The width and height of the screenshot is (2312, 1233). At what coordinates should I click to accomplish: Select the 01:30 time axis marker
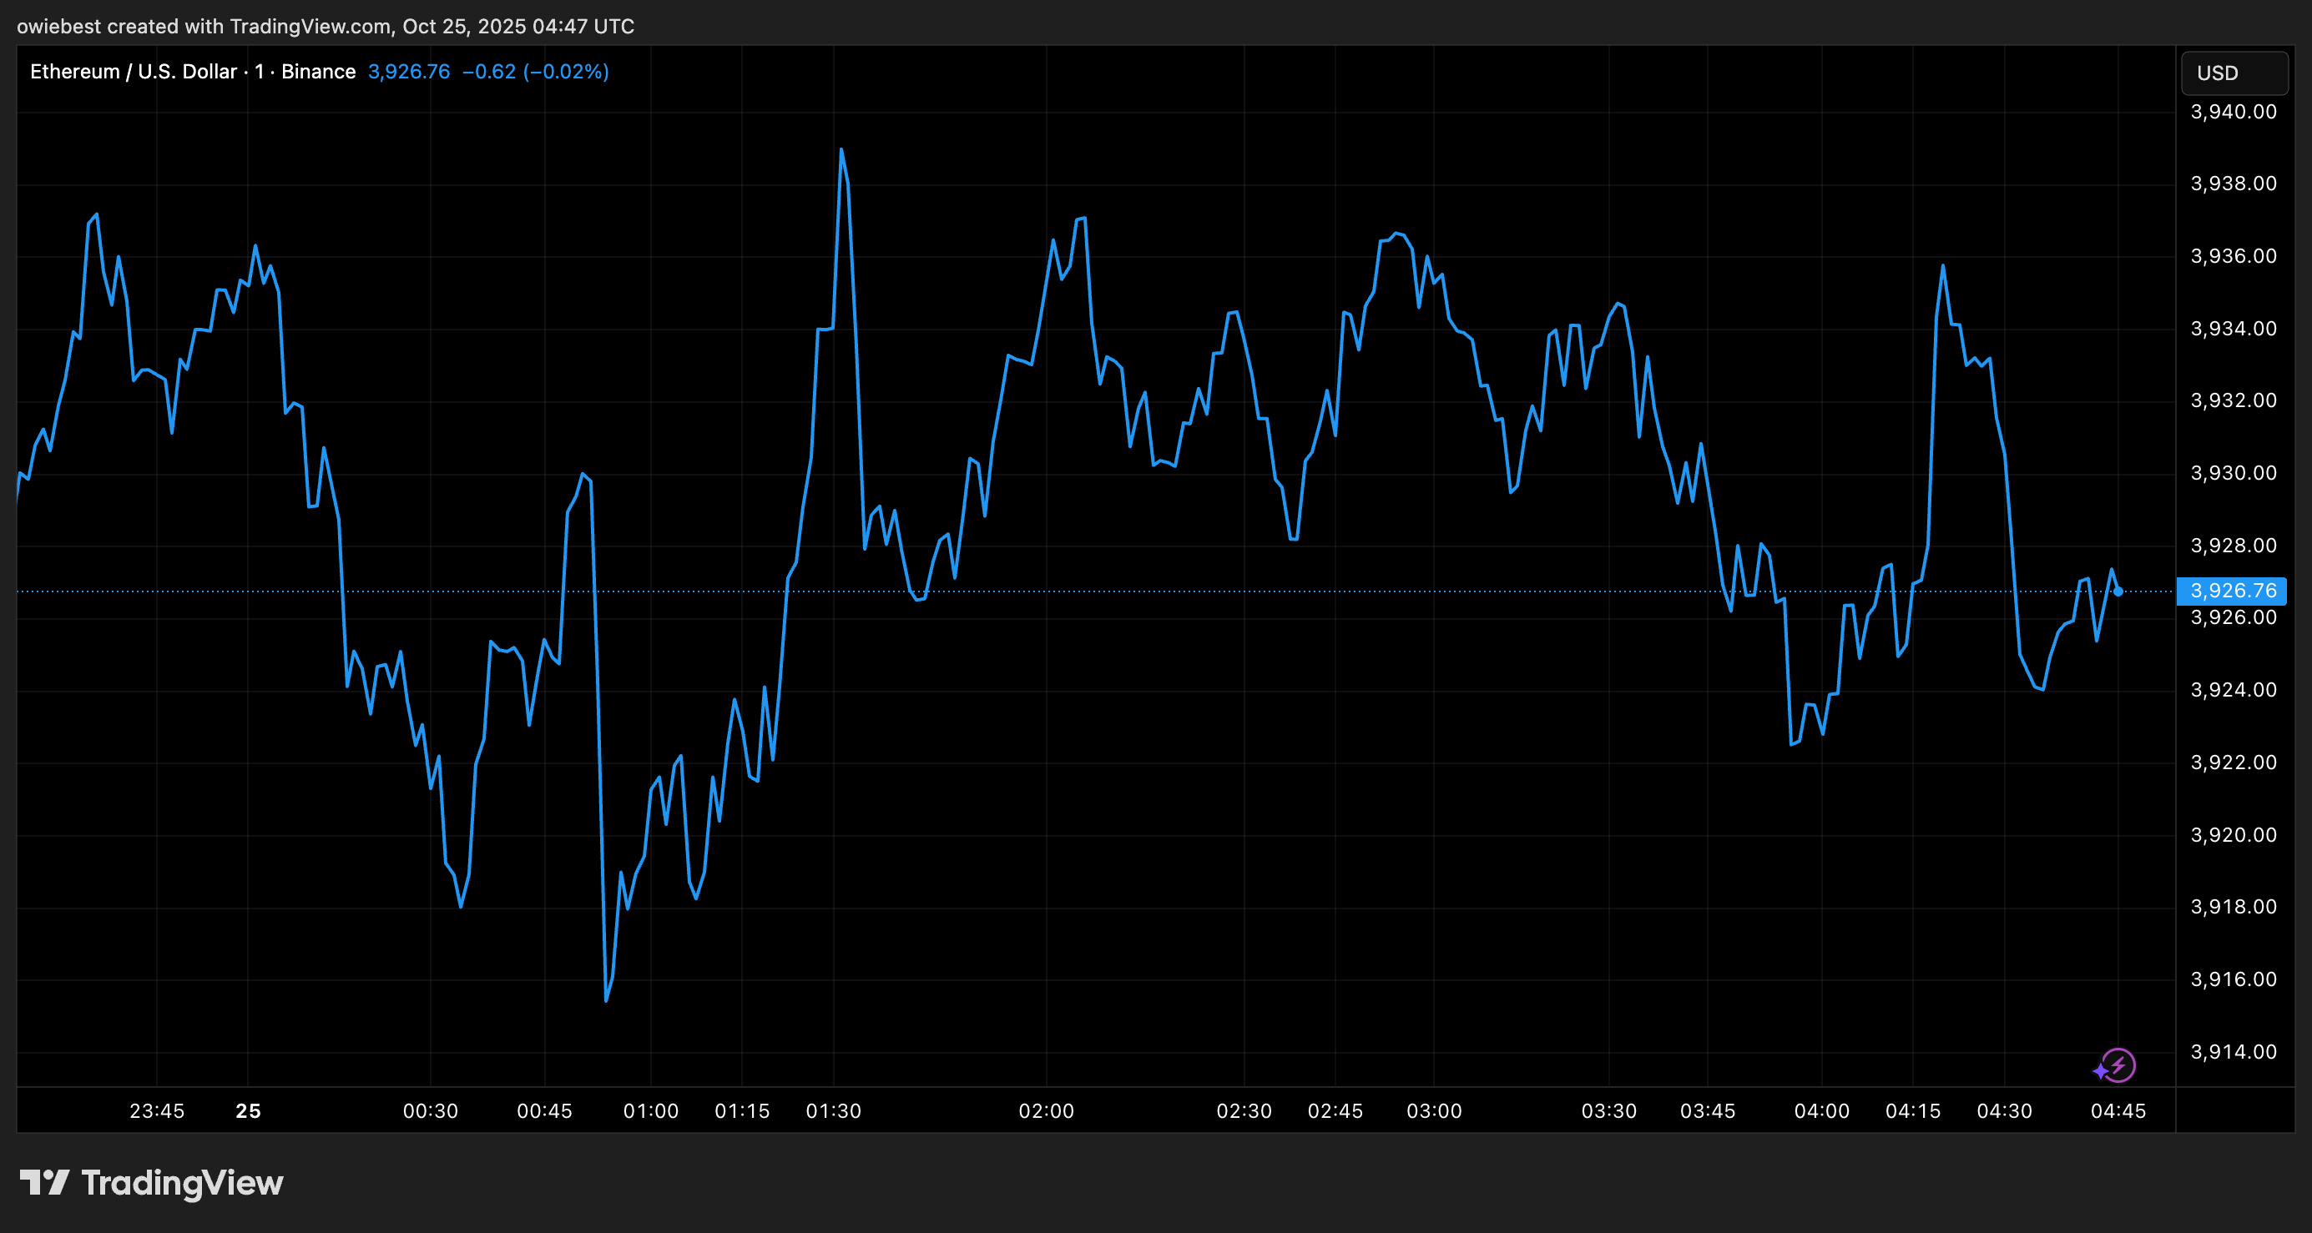(x=833, y=1111)
